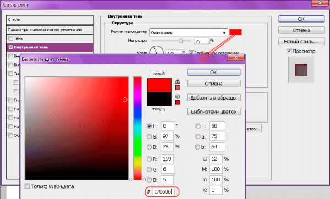Viewport: 330px width, 199px height.
Task: Check the Только Web-цвета option
Action: coord(27,186)
